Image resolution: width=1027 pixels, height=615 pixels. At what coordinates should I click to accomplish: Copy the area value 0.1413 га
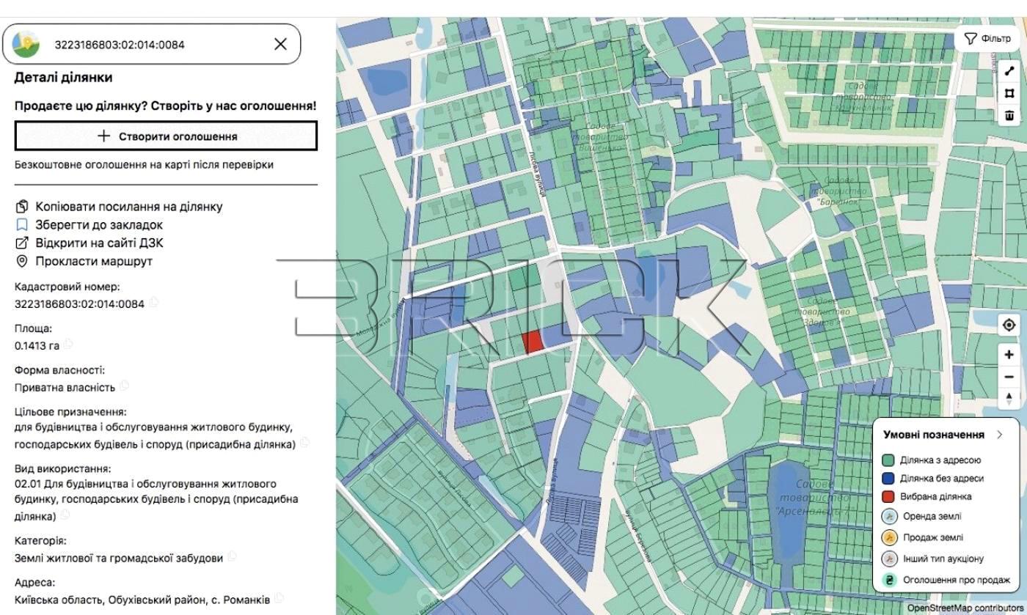click(68, 344)
